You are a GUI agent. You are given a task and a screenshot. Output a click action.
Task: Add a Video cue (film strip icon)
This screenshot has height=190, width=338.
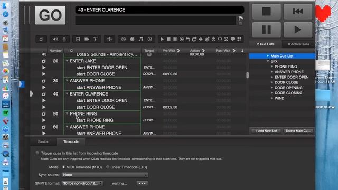pyautogui.click(x=78, y=39)
